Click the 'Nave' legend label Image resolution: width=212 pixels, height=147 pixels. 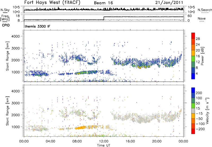click(x=202, y=19)
